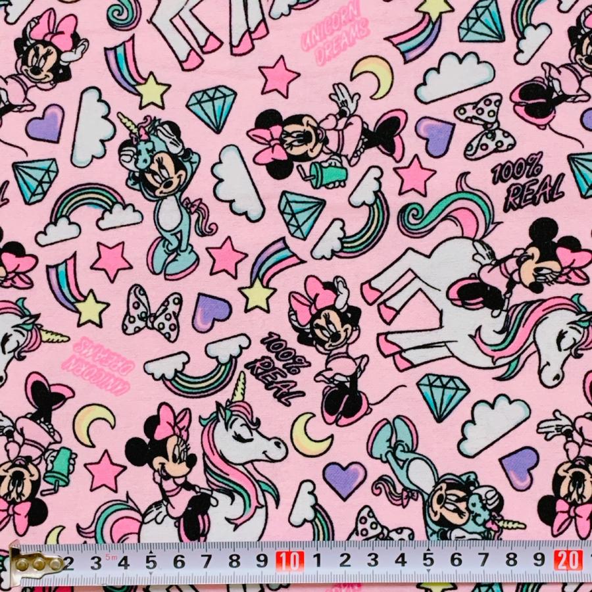Click the number 1 right of red 10

tap(316, 560)
